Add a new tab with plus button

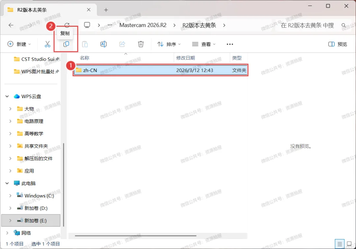pyautogui.click(x=106, y=10)
